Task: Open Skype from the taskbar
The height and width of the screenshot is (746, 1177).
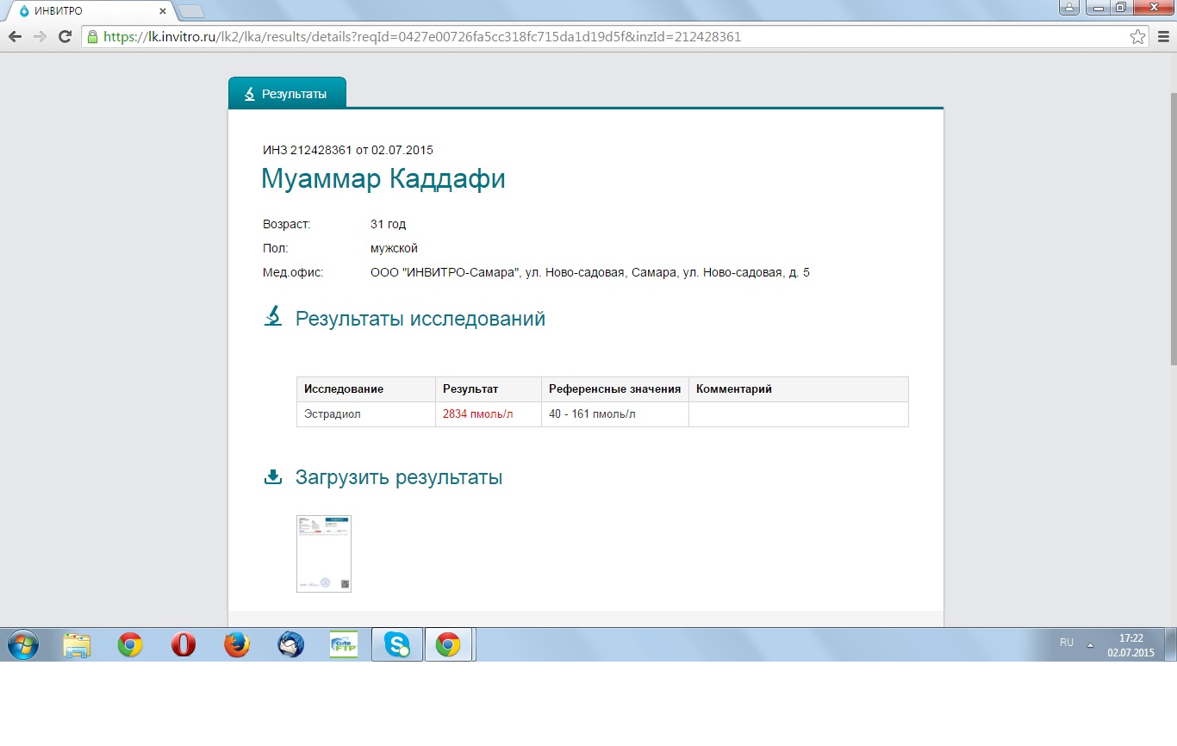Action: click(397, 644)
